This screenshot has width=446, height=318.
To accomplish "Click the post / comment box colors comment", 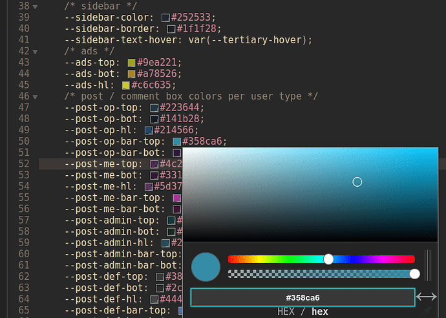I will click(191, 96).
